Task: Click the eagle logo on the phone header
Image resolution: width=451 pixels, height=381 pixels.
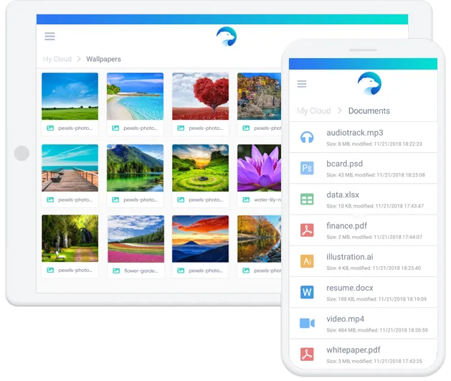Action: pyautogui.click(x=369, y=84)
